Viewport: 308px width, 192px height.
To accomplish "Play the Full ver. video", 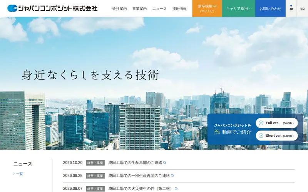I will click(277, 123).
